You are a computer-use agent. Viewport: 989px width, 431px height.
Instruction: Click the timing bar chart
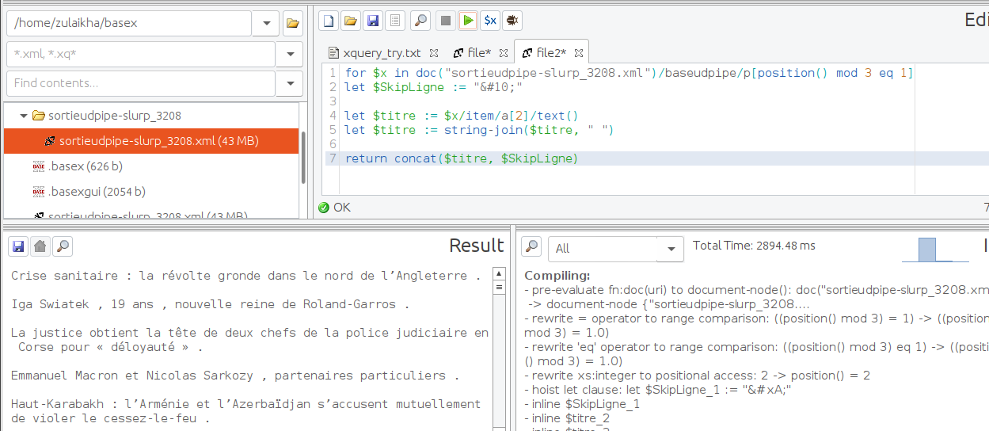tap(935, 250)
